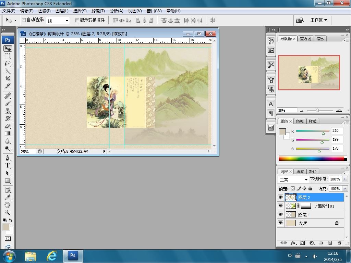
Task: Switch to 通道 tab
Action: pos(300,172)
